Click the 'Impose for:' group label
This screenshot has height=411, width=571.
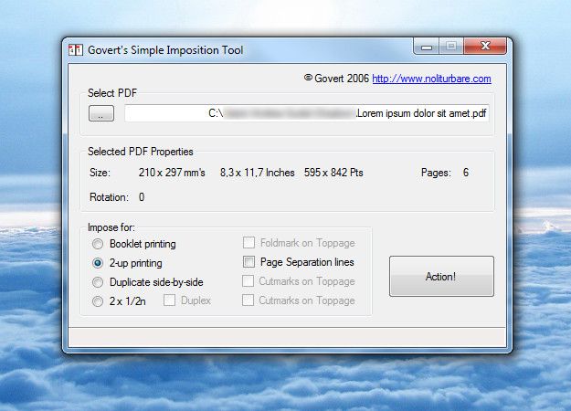[111, 227]
